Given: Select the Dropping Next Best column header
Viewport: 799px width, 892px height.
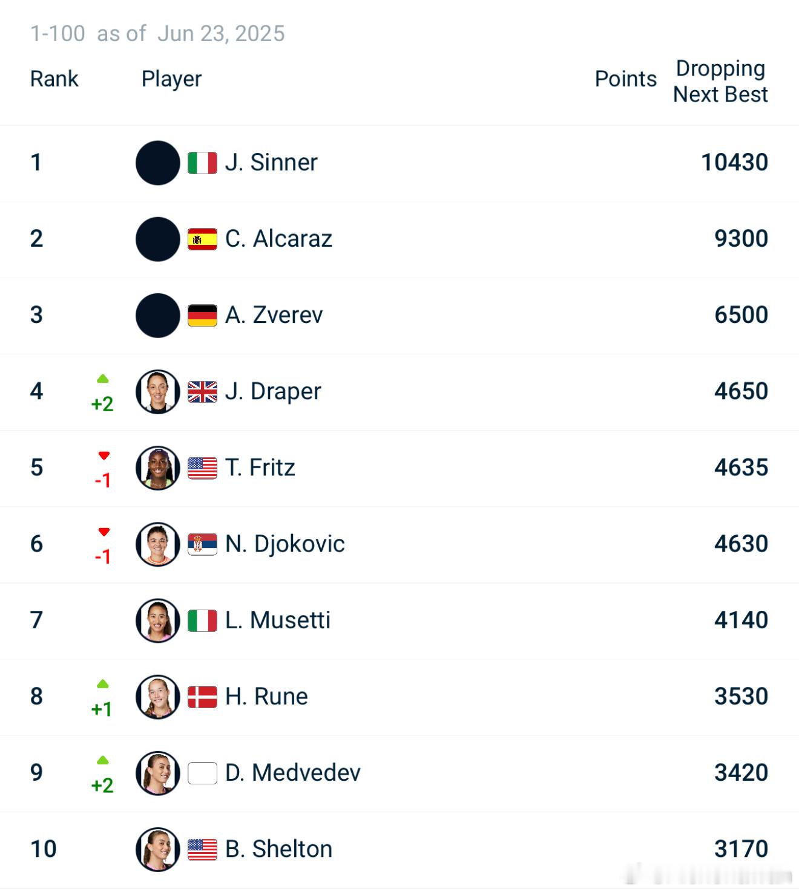Looking at the screenshot, I should tap(720, 81).
